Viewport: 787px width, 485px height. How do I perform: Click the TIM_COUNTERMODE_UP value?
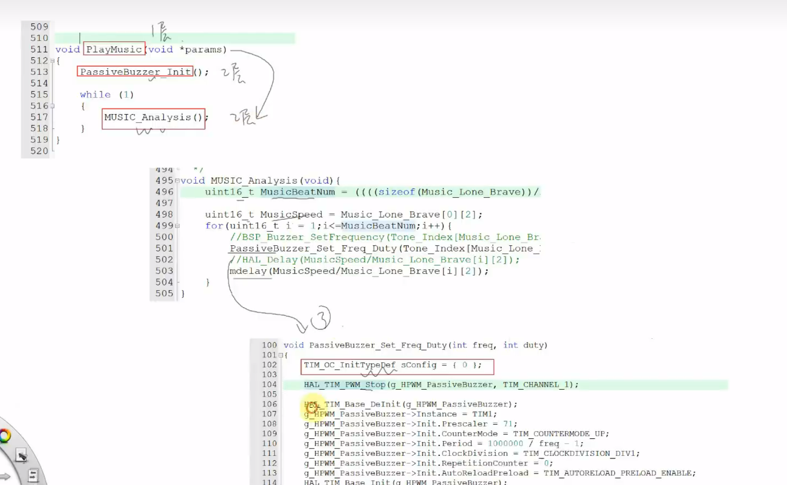click(x=559, y=433)
